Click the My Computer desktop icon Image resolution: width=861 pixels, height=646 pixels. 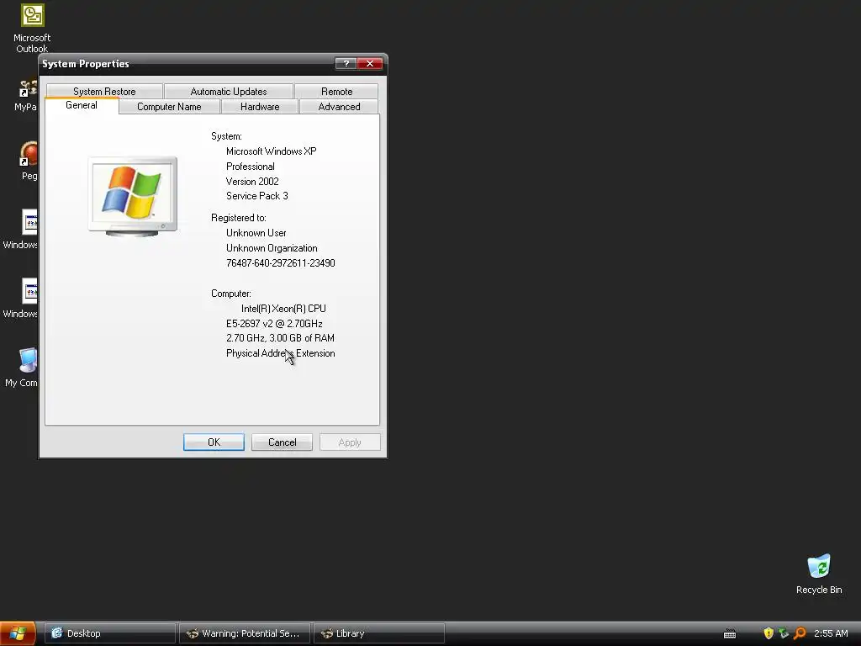click(22, 368)
